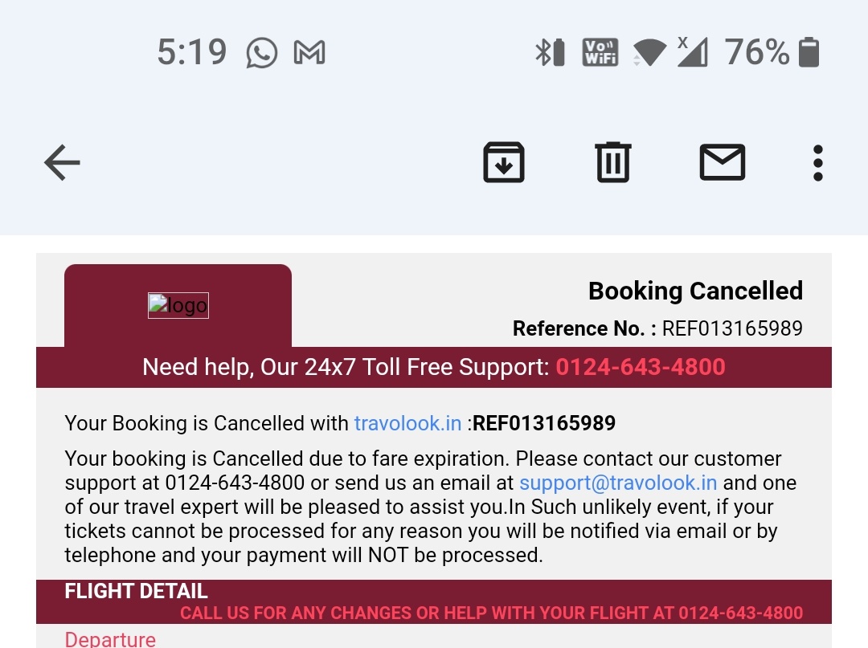Screen dimensions: 868x648
Task: Delete the email with trash icon
Action: coord(613,163)
